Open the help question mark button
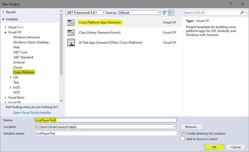 [x=231, y=4]
